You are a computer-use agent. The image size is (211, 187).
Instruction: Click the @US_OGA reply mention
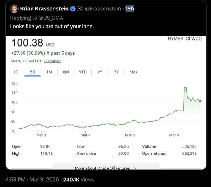point(51,18)
